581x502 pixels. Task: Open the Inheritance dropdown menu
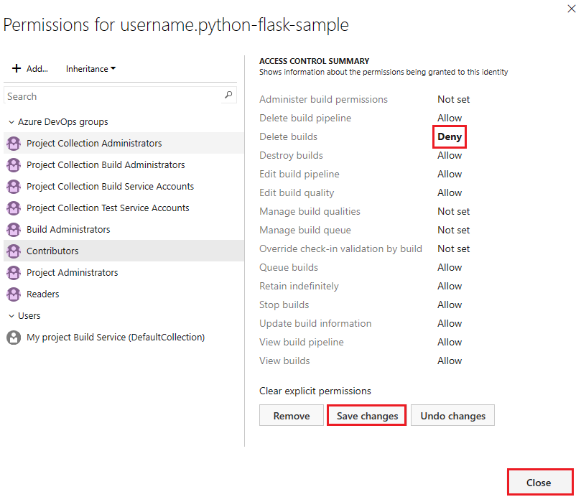pos(91,69)
